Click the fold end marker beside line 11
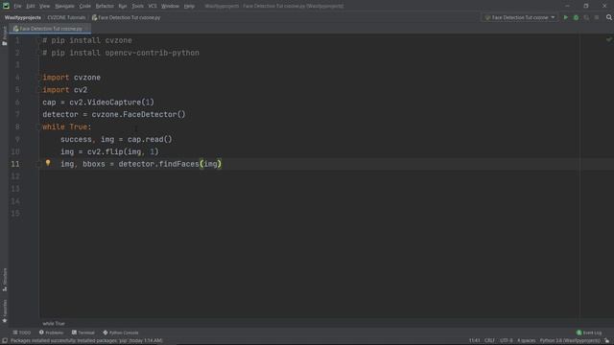614x345 pixels. tap(38, 164)
